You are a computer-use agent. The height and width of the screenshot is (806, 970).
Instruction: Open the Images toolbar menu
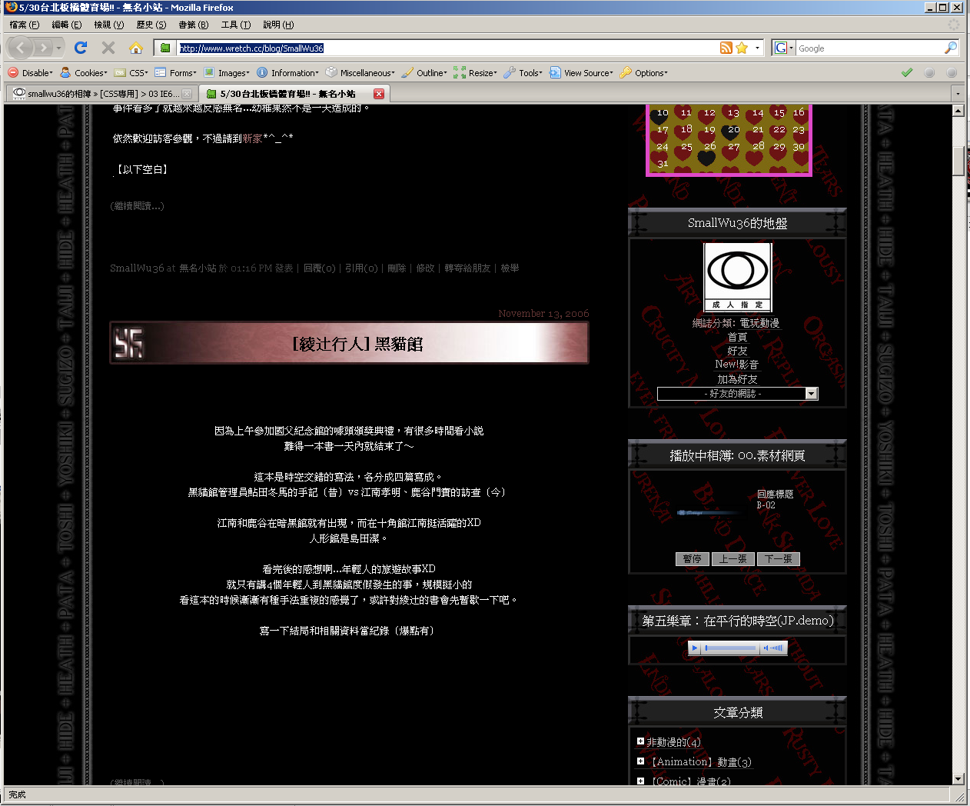[x=227, y=73]
